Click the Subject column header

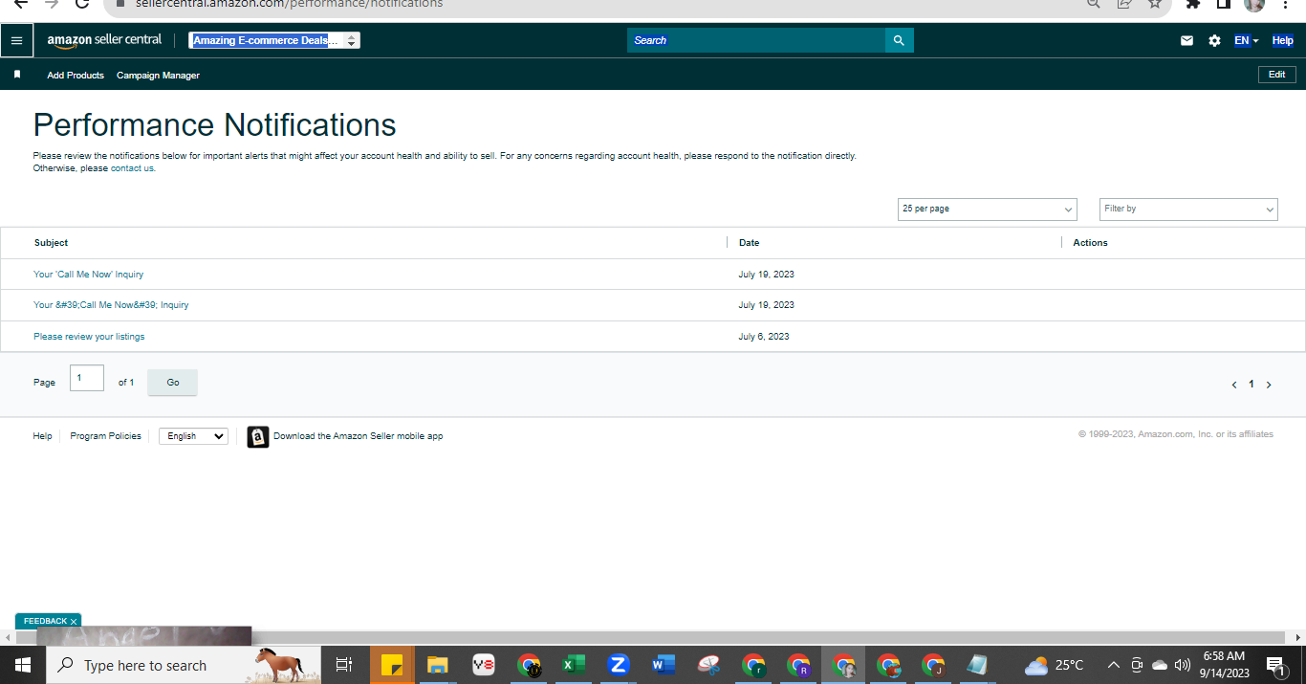pyautogui.click(x=51, y=243)
